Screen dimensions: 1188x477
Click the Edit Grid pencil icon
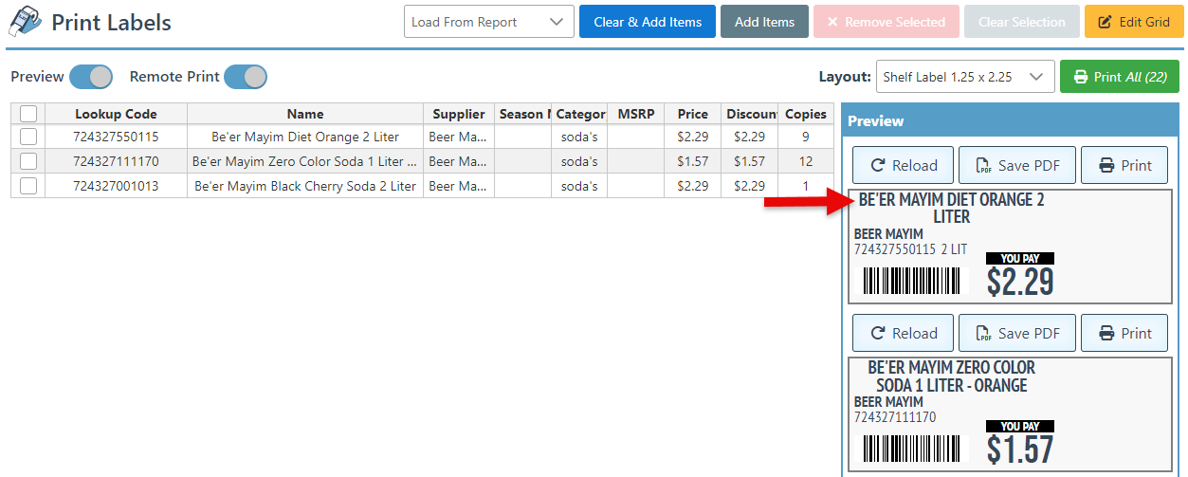coord(1105,22)
